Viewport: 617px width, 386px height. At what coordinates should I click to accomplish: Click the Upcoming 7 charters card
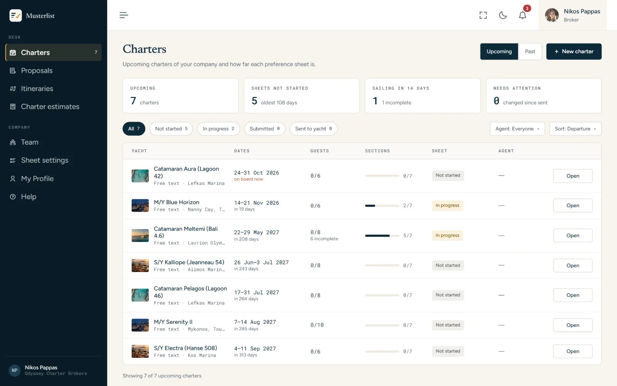tap(180, 96)
